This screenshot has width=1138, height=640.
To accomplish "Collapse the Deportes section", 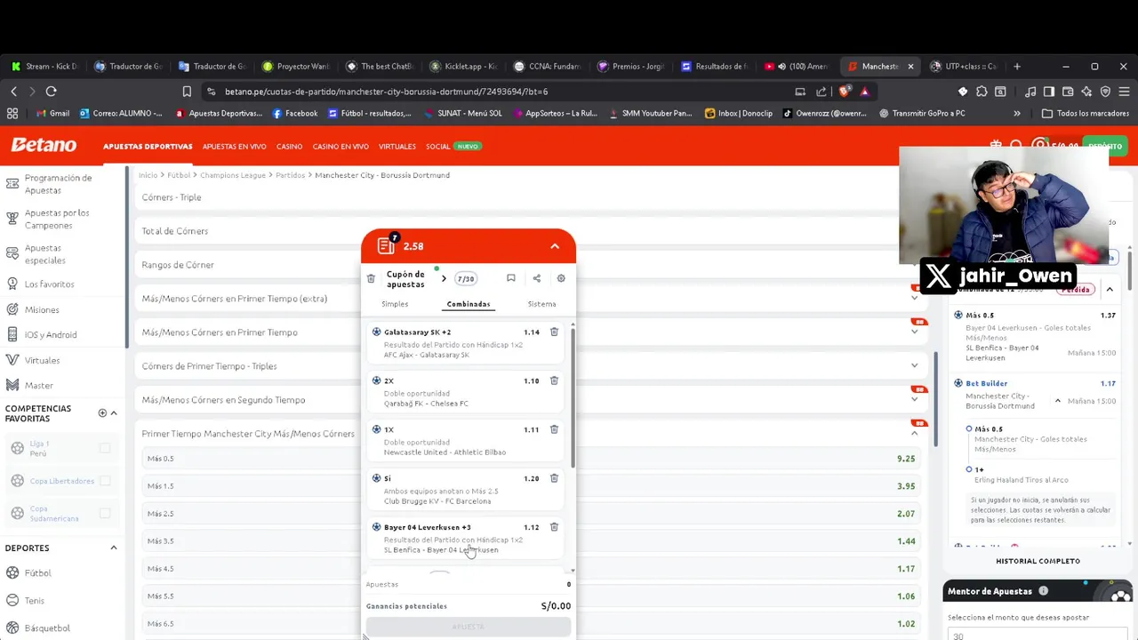I will (x=114, y=548).
